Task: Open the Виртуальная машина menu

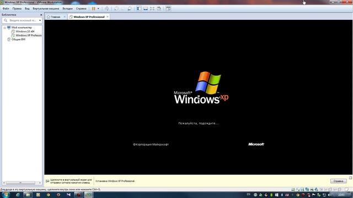Action: coord(46,9)
